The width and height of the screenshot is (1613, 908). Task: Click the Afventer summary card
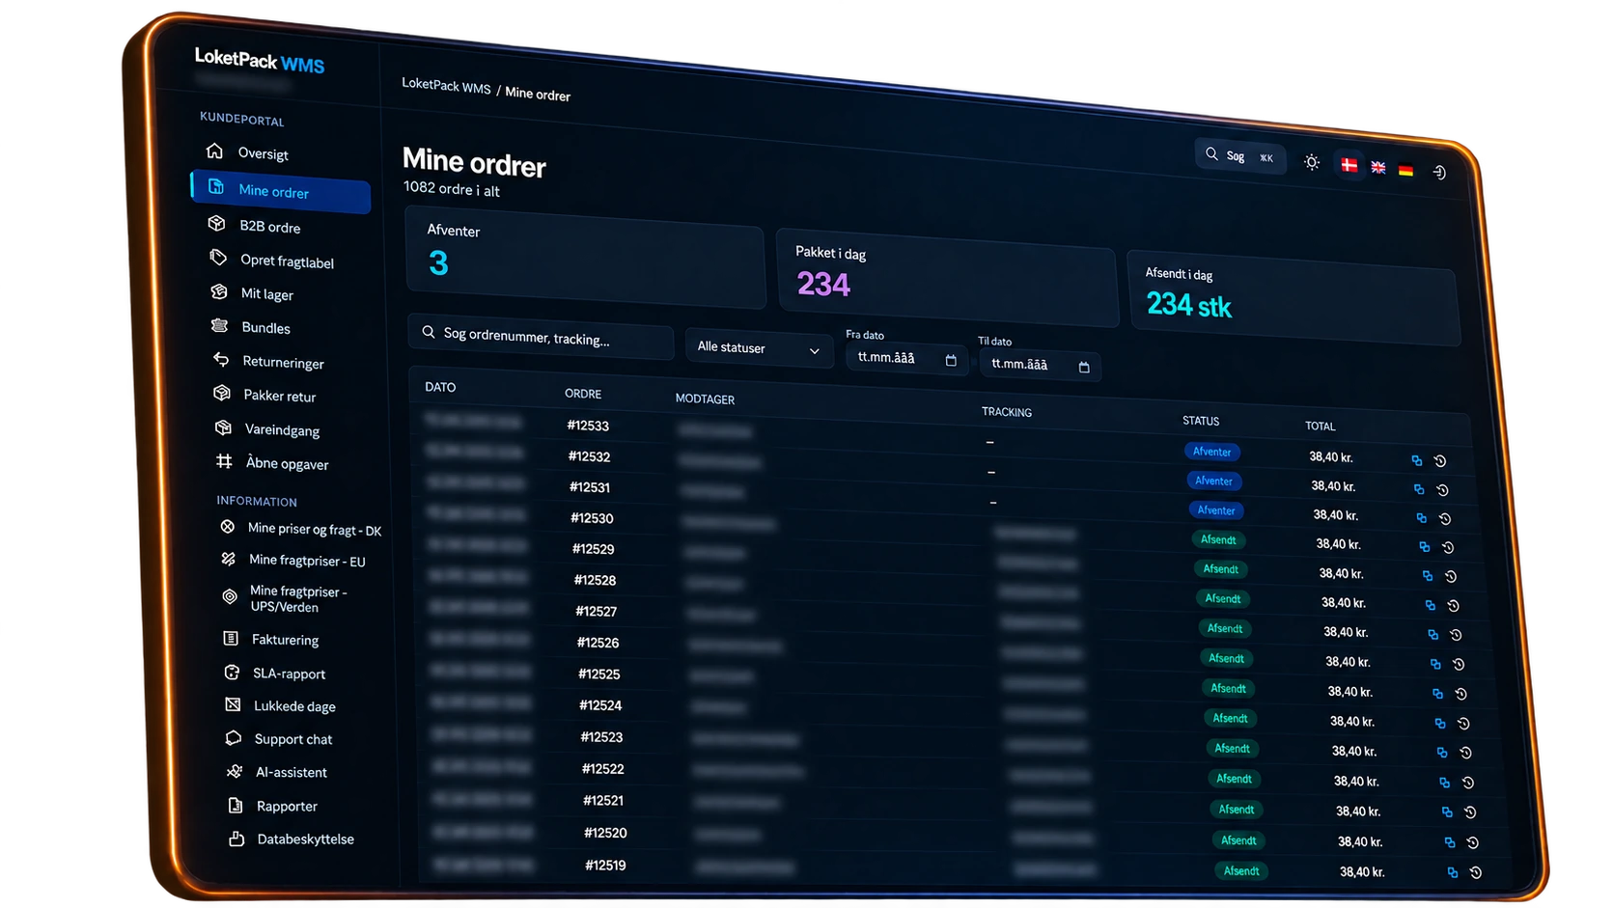pyautogui.click(x=585, y=255)
